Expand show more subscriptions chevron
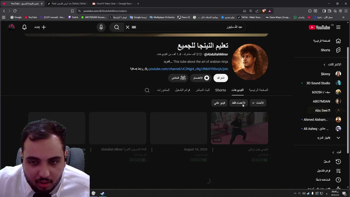 click(x=338, y=138)
